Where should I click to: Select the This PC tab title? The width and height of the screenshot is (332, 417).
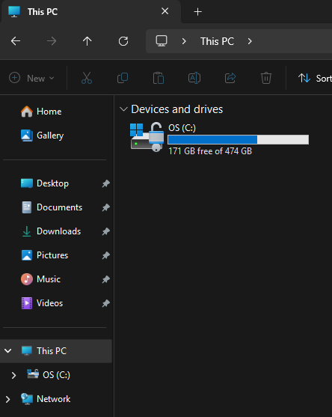[43, 12]
